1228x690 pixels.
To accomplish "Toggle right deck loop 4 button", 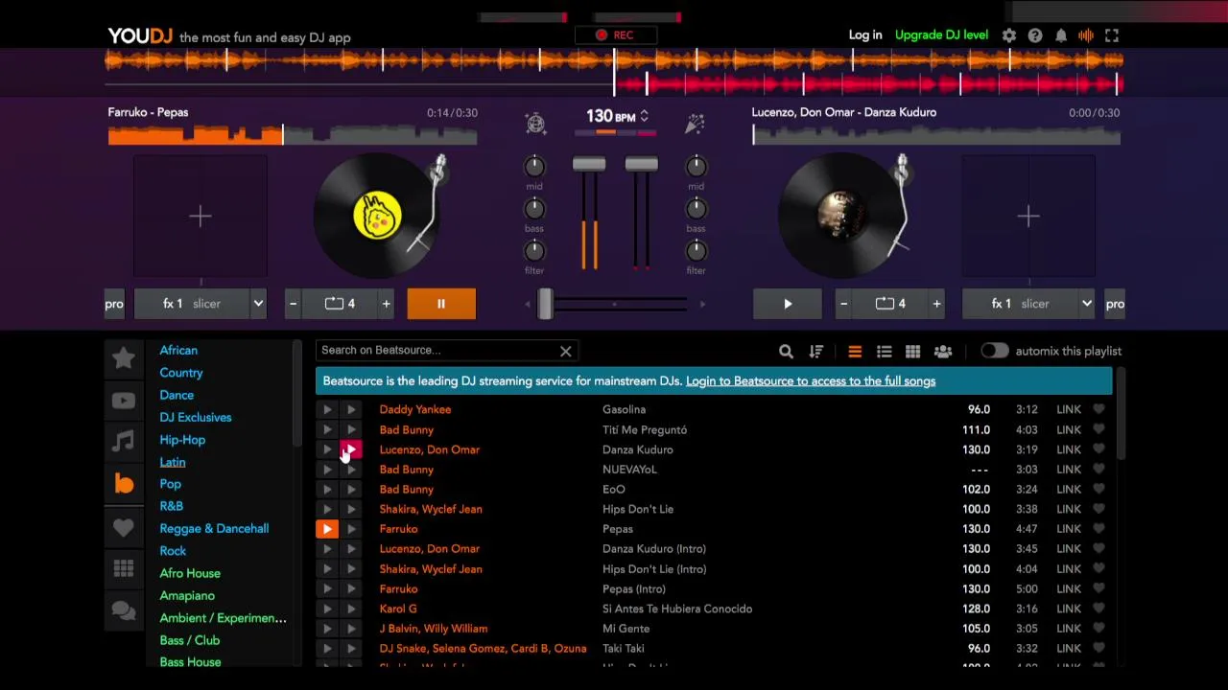I will click(890, 304).
